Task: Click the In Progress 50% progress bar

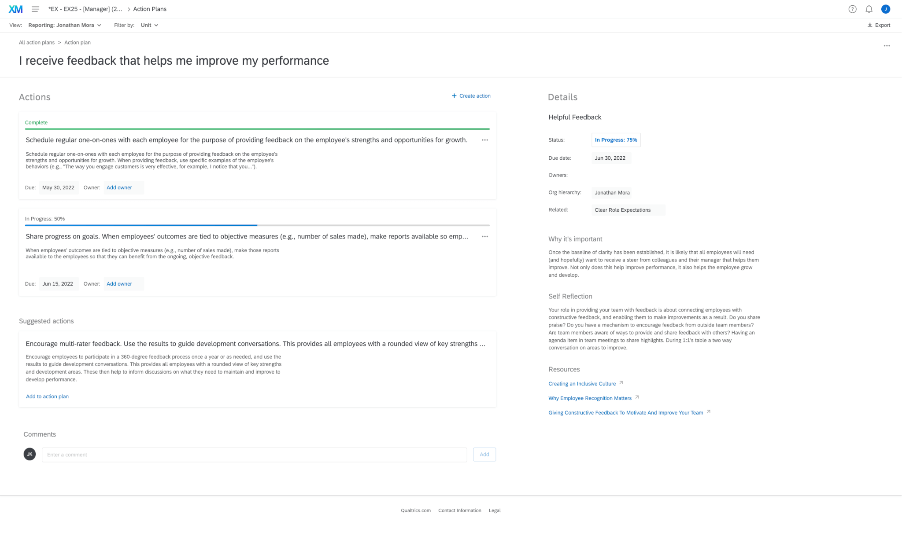Action: click(257, 225)
